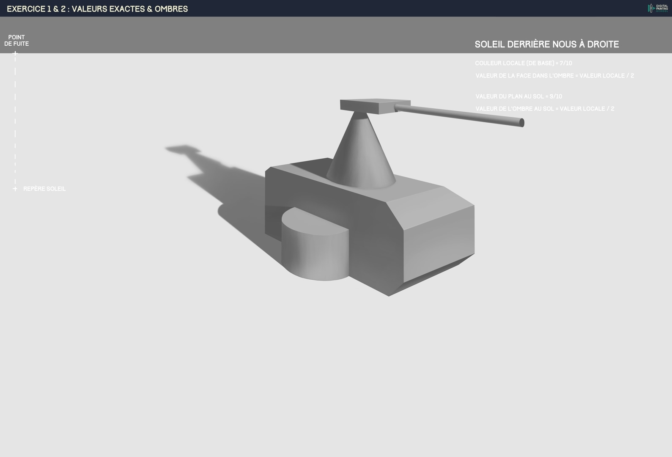The height and width of the screenshot is (457, 672).
Task: Click the dashed vertical line between the markers
Action: tap(15, 121)
